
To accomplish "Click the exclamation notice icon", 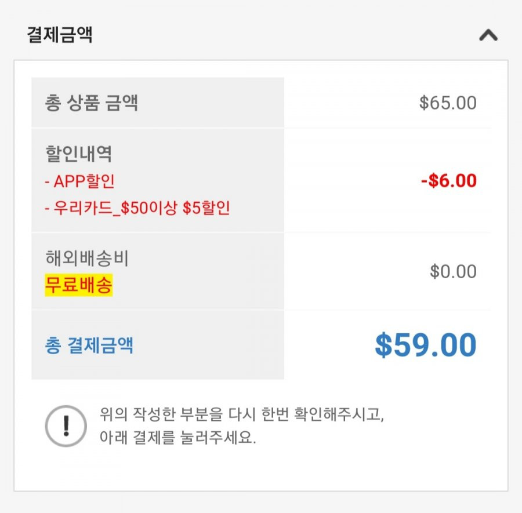I will (x=66, y=426).
